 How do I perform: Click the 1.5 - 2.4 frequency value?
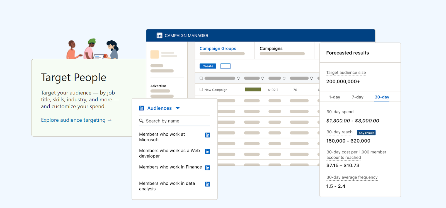(x=336, y=186)
